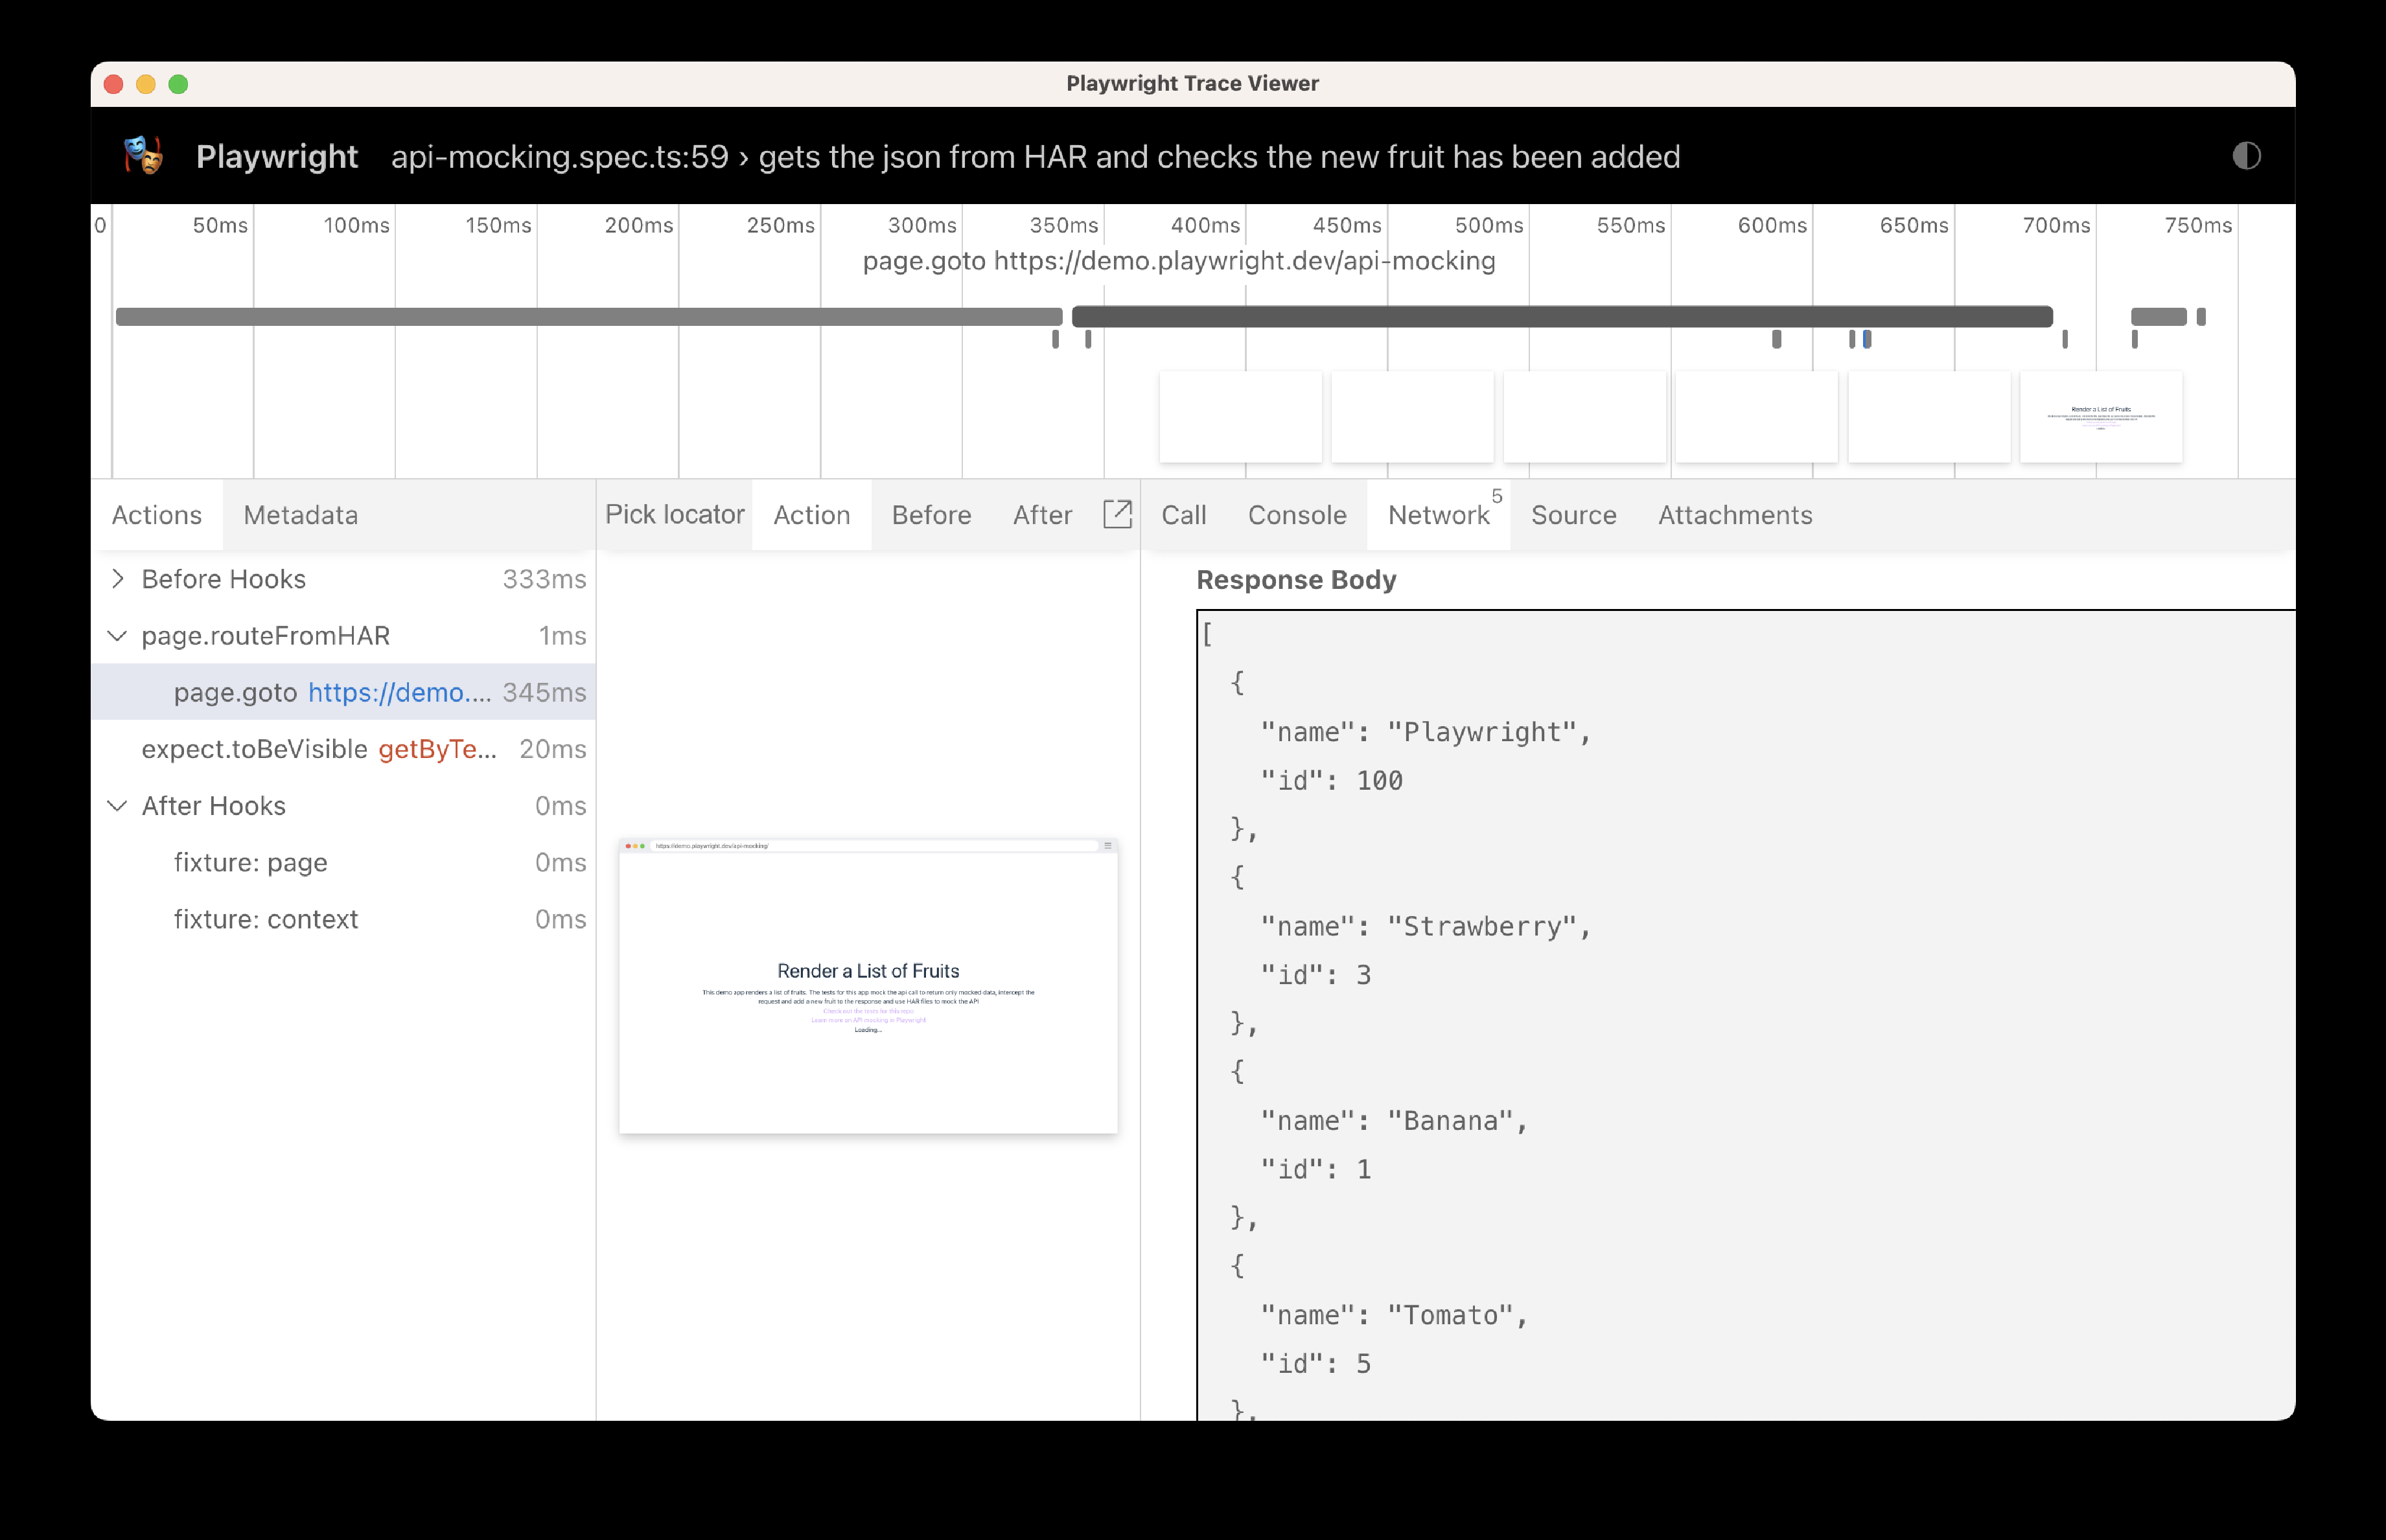2386x1540 pixels.
Task: Click the snapshot browser menu icon
Action: (1108, 846)
